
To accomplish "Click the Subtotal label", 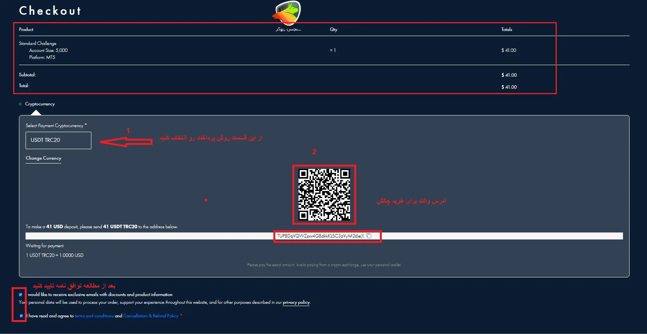I will coord(27,75).
